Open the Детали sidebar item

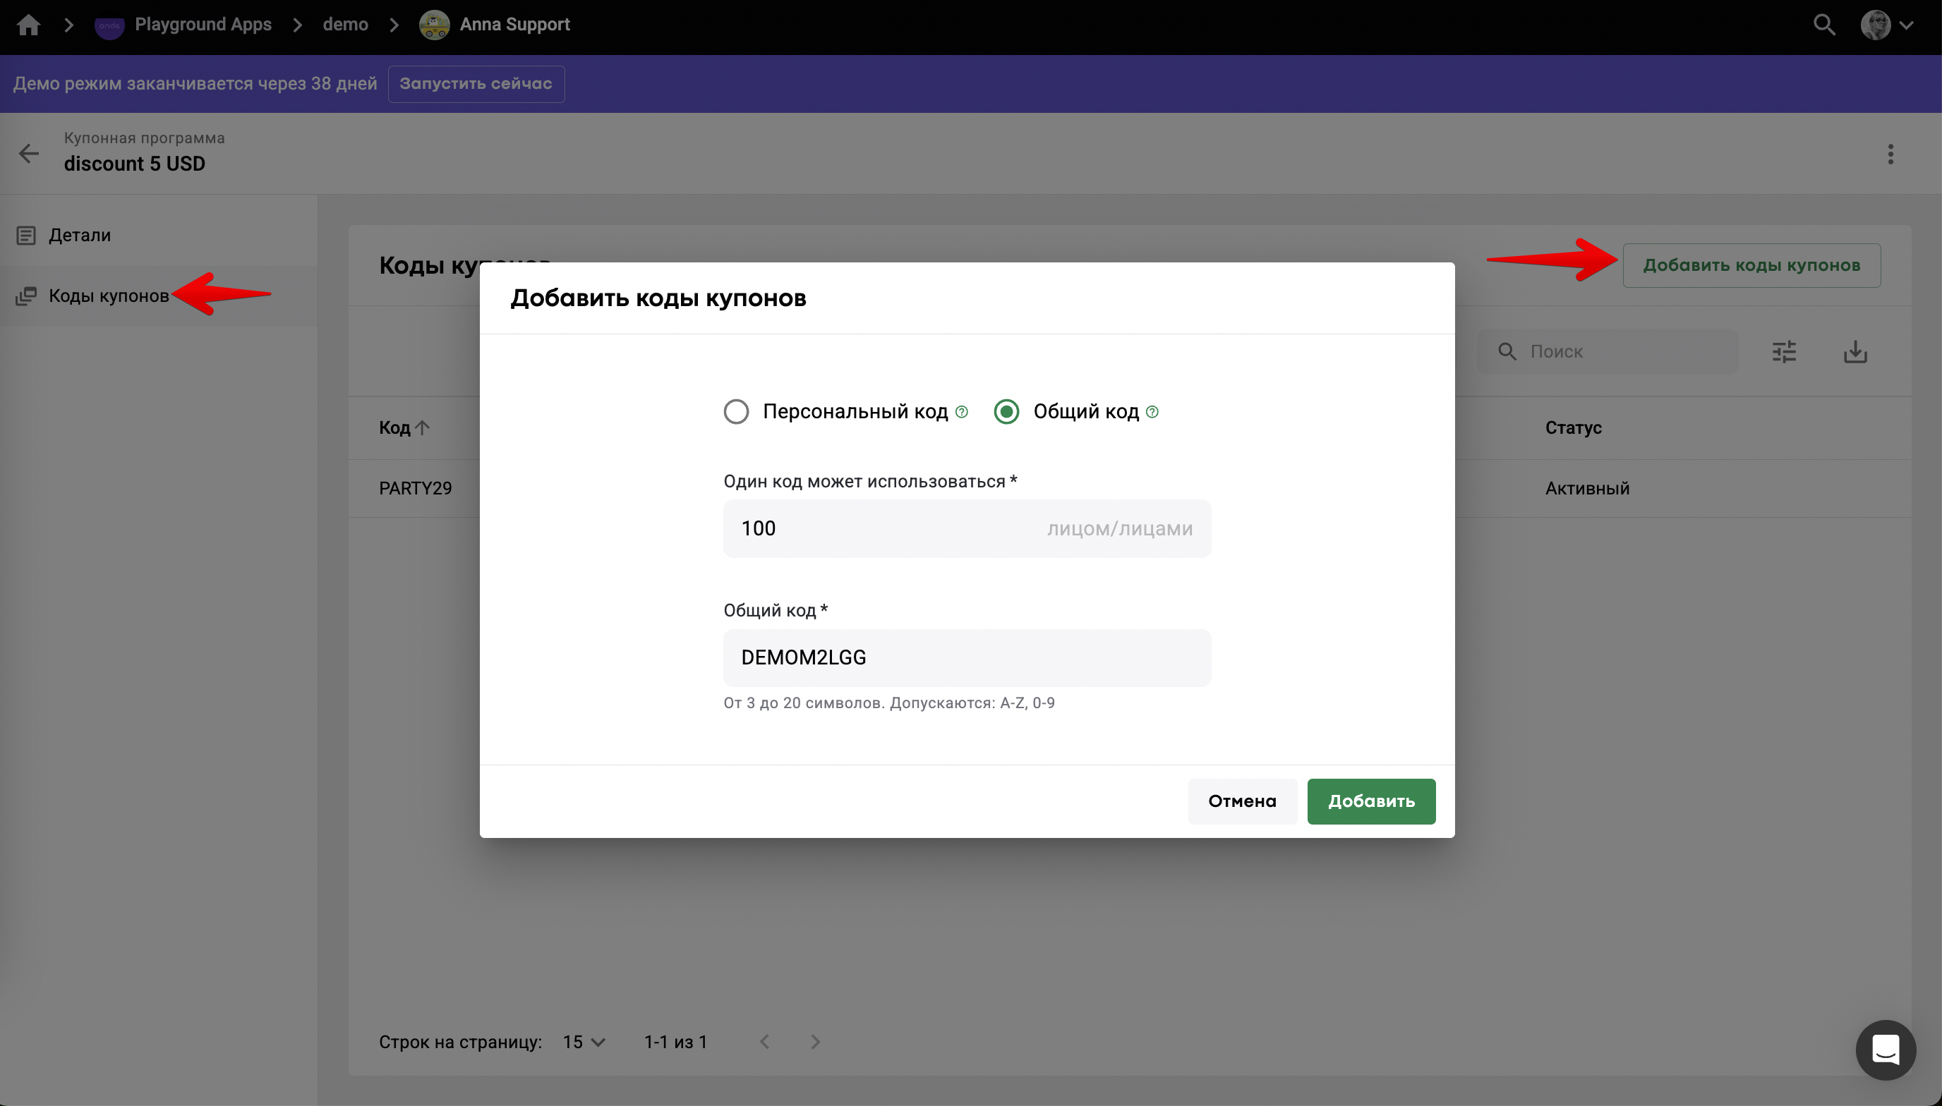pyautogui.click(x=80, y=236)
